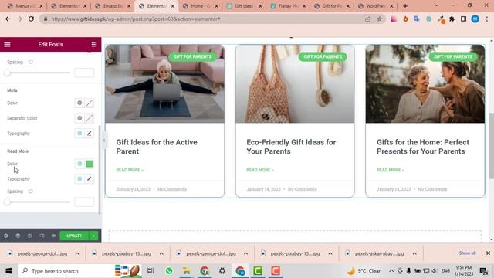The height and width of the screenshot is (278, 494).
Task: Open browser extensions puzzle icon
Action: coord(452,19)
